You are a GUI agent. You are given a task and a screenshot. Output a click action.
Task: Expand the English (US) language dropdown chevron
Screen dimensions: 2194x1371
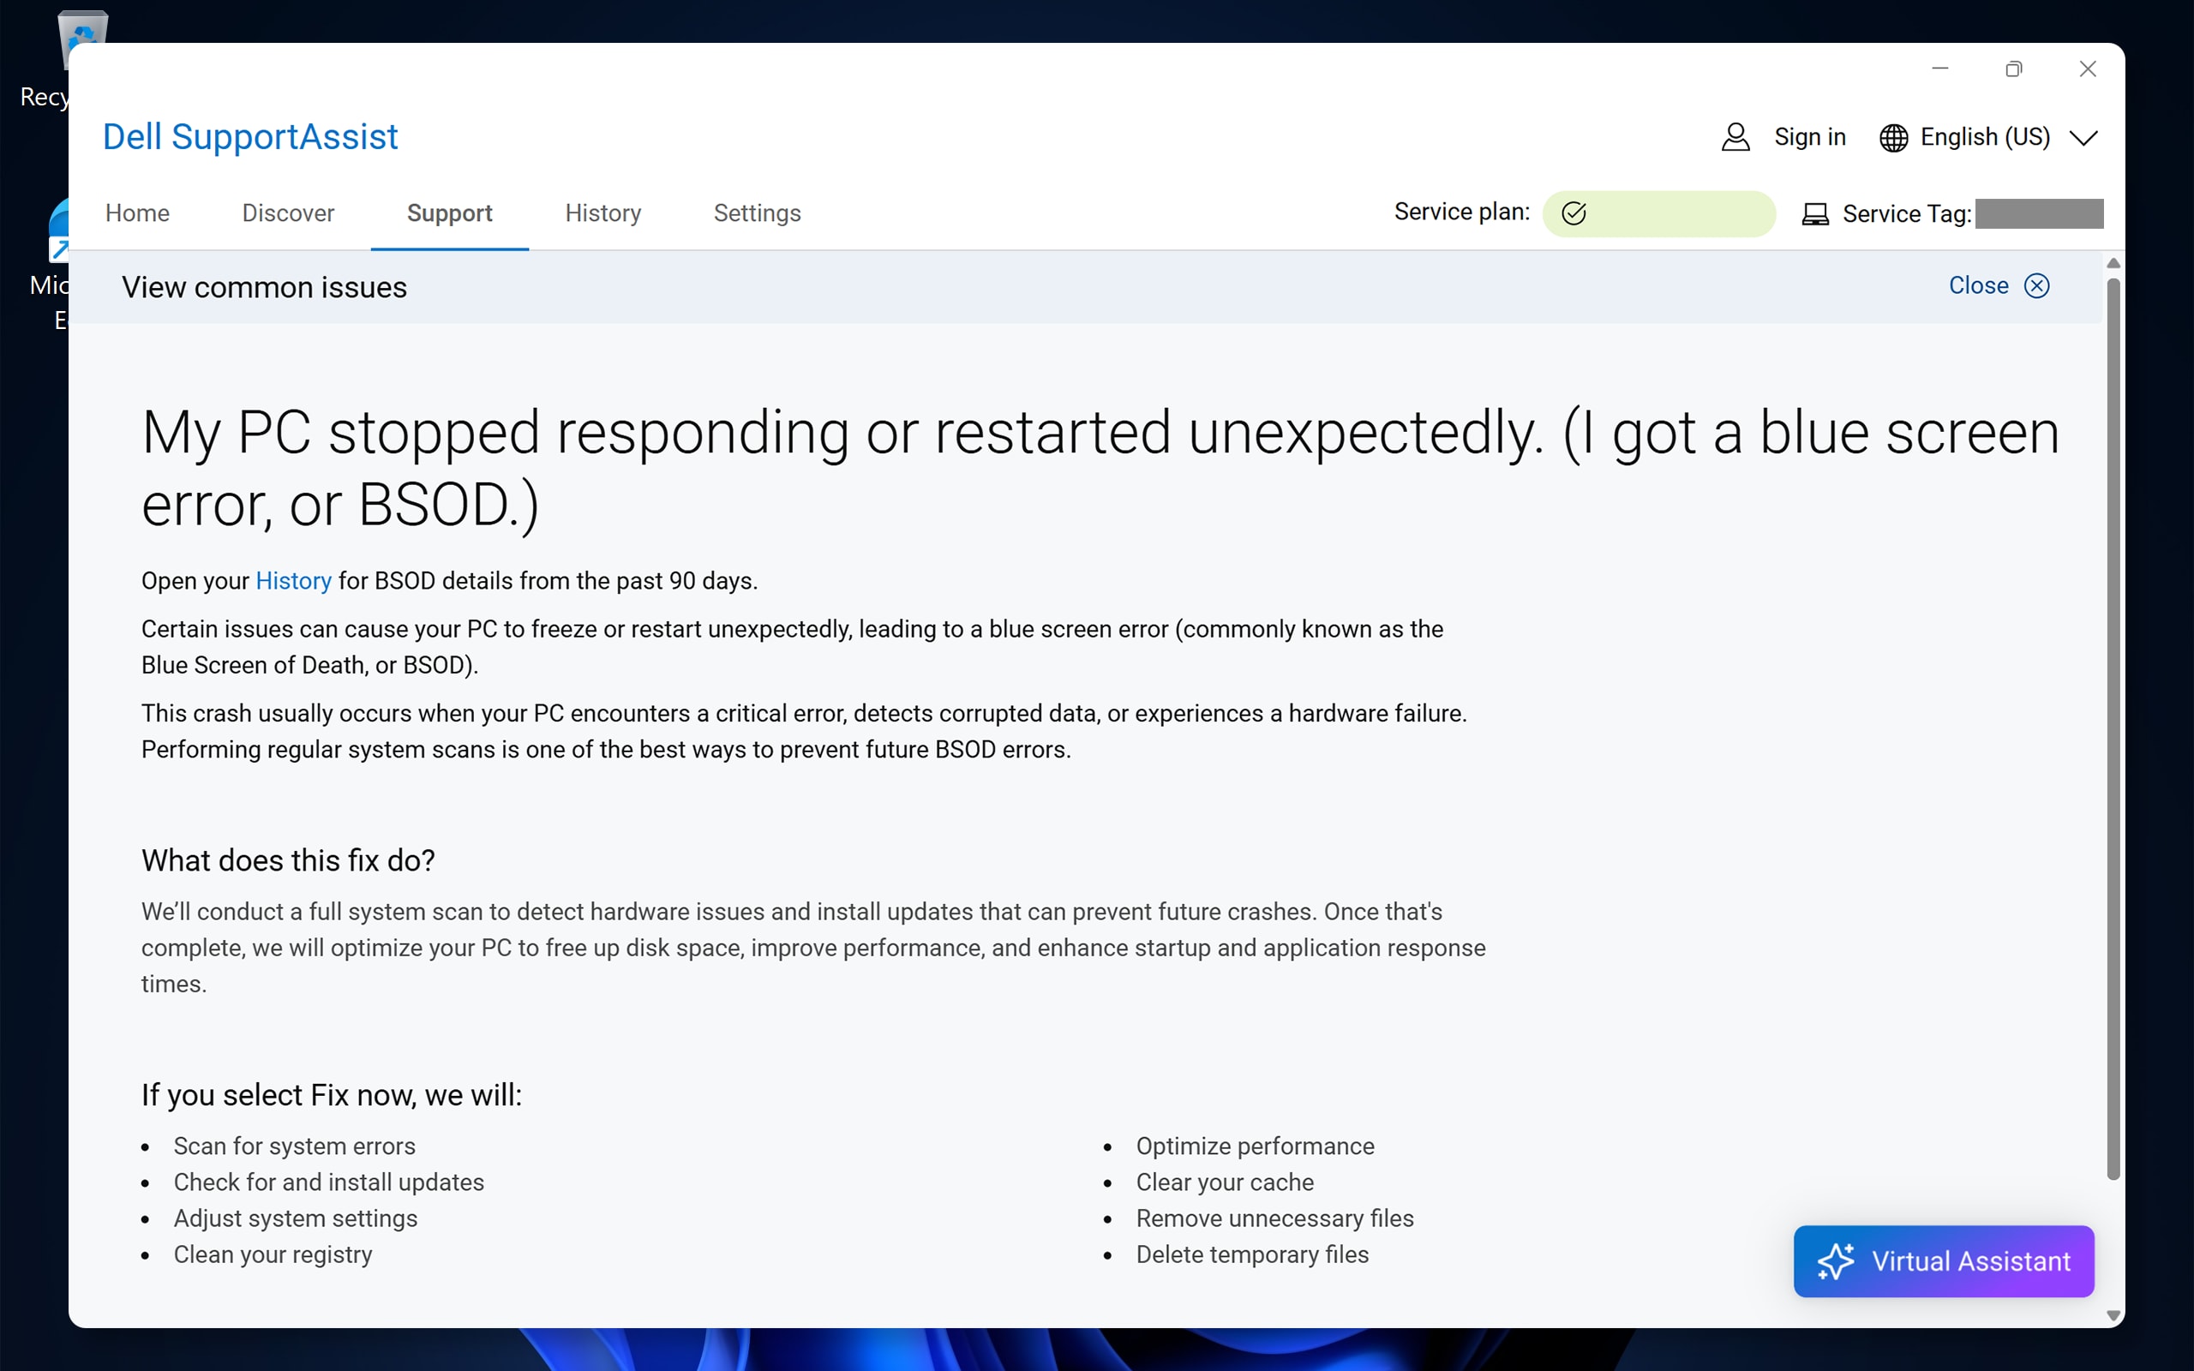pos(2083,138)
